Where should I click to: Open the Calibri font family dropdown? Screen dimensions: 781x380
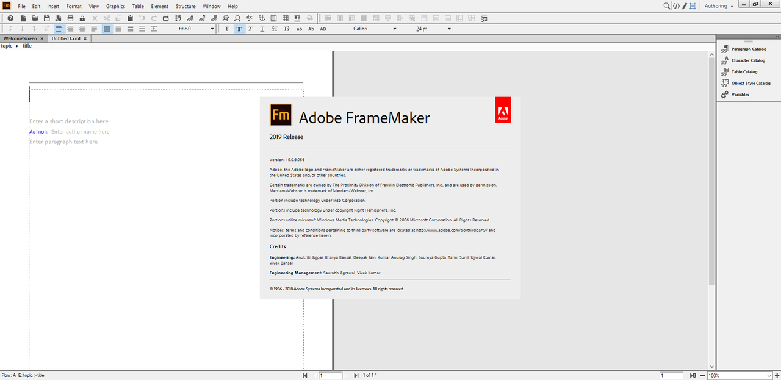coord(394,29)
